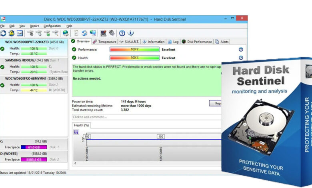Select the D: [WD6TB] partition entry
This screenshot has width=312, height=188.
pyautogui.click(x=34, y=156)
